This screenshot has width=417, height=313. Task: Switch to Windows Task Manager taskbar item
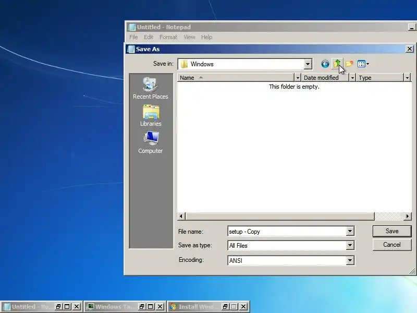(x=112, y=307)
